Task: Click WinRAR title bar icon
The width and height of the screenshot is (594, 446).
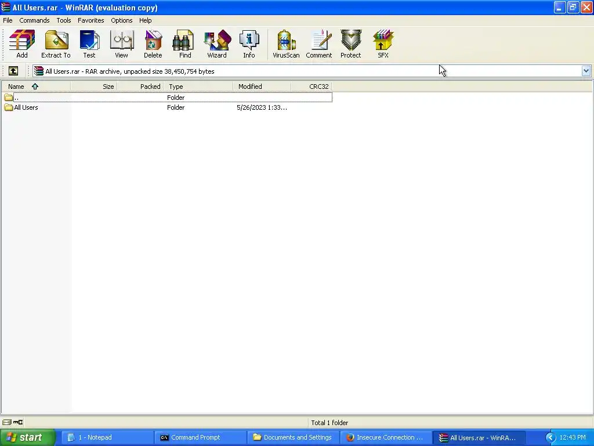Action: click(6, 7)
